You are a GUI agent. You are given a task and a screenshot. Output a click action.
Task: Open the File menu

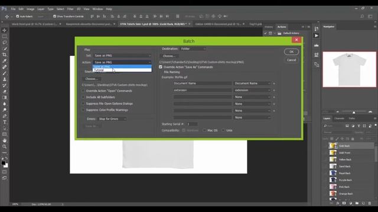click(13, 9)
